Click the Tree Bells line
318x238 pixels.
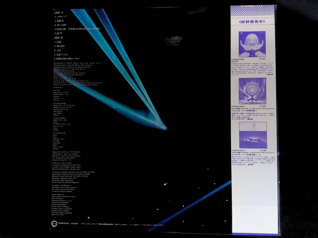point(56,141)
